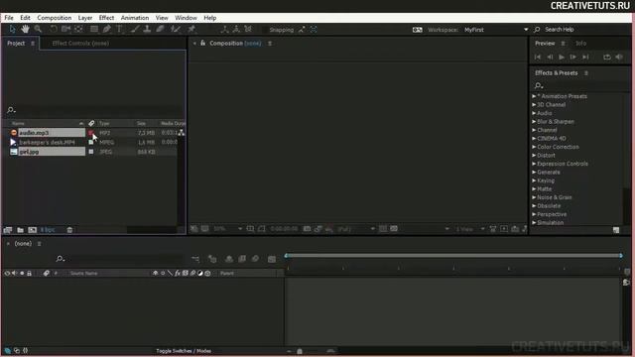This screenshot has height=357, width=635.
Task: Click the Local Axis mode icon
Action: point(224,29)
